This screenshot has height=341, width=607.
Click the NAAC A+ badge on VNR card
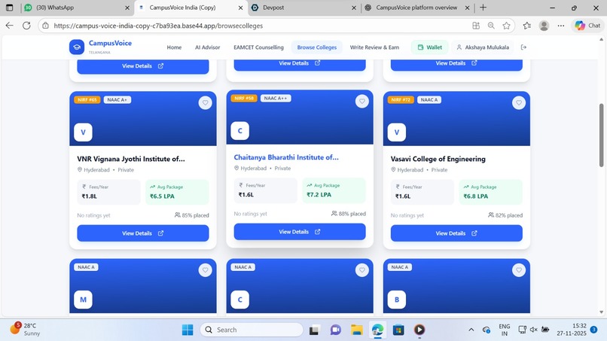coord(117,100)
